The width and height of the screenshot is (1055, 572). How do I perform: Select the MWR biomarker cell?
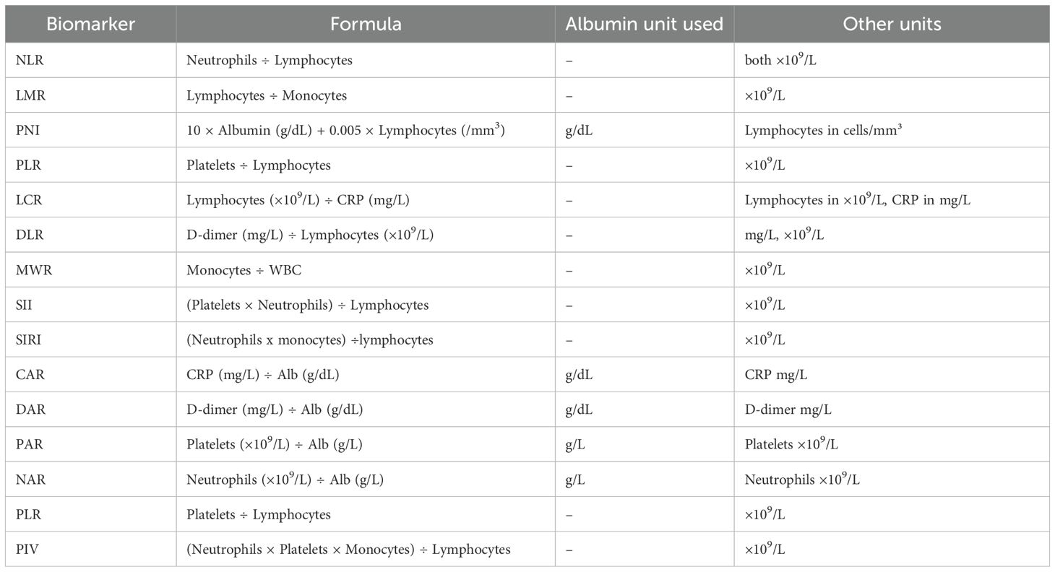tap(32, 270)
